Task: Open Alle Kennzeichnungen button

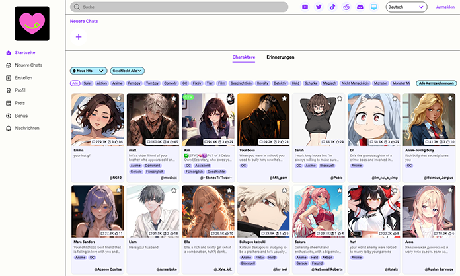Action: (x=436, y=83)
